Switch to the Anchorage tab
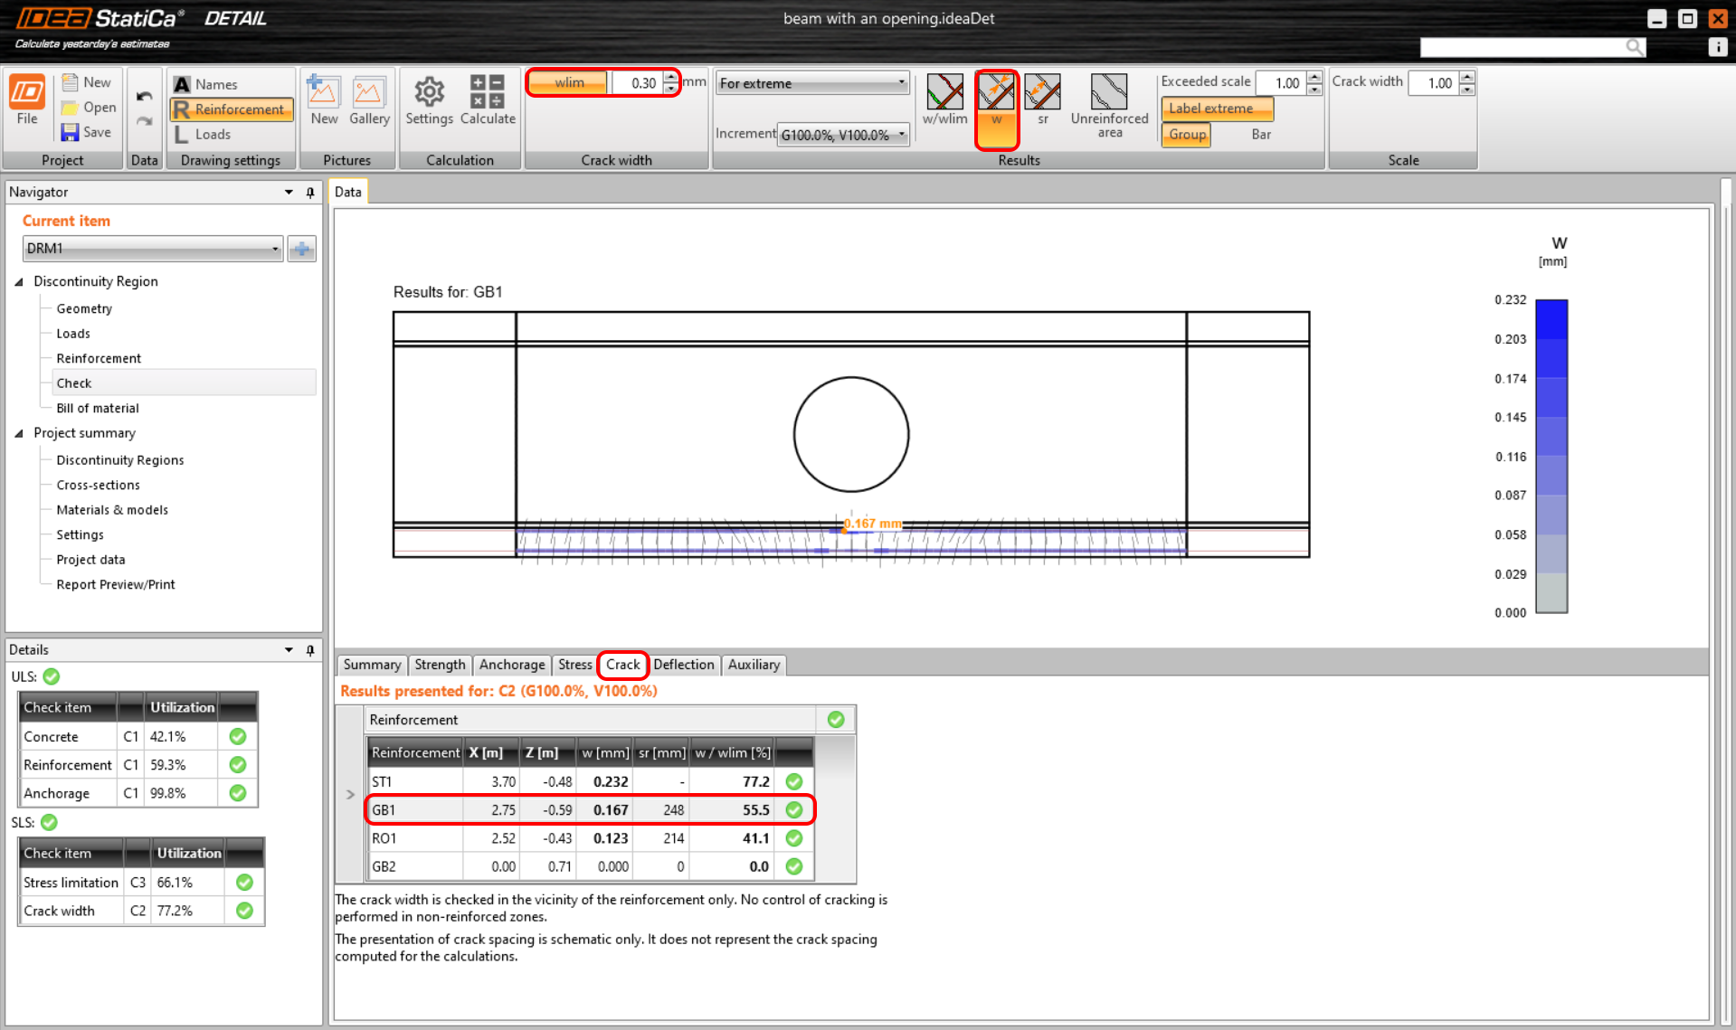 pyautogui.click(x=511, y=665)
